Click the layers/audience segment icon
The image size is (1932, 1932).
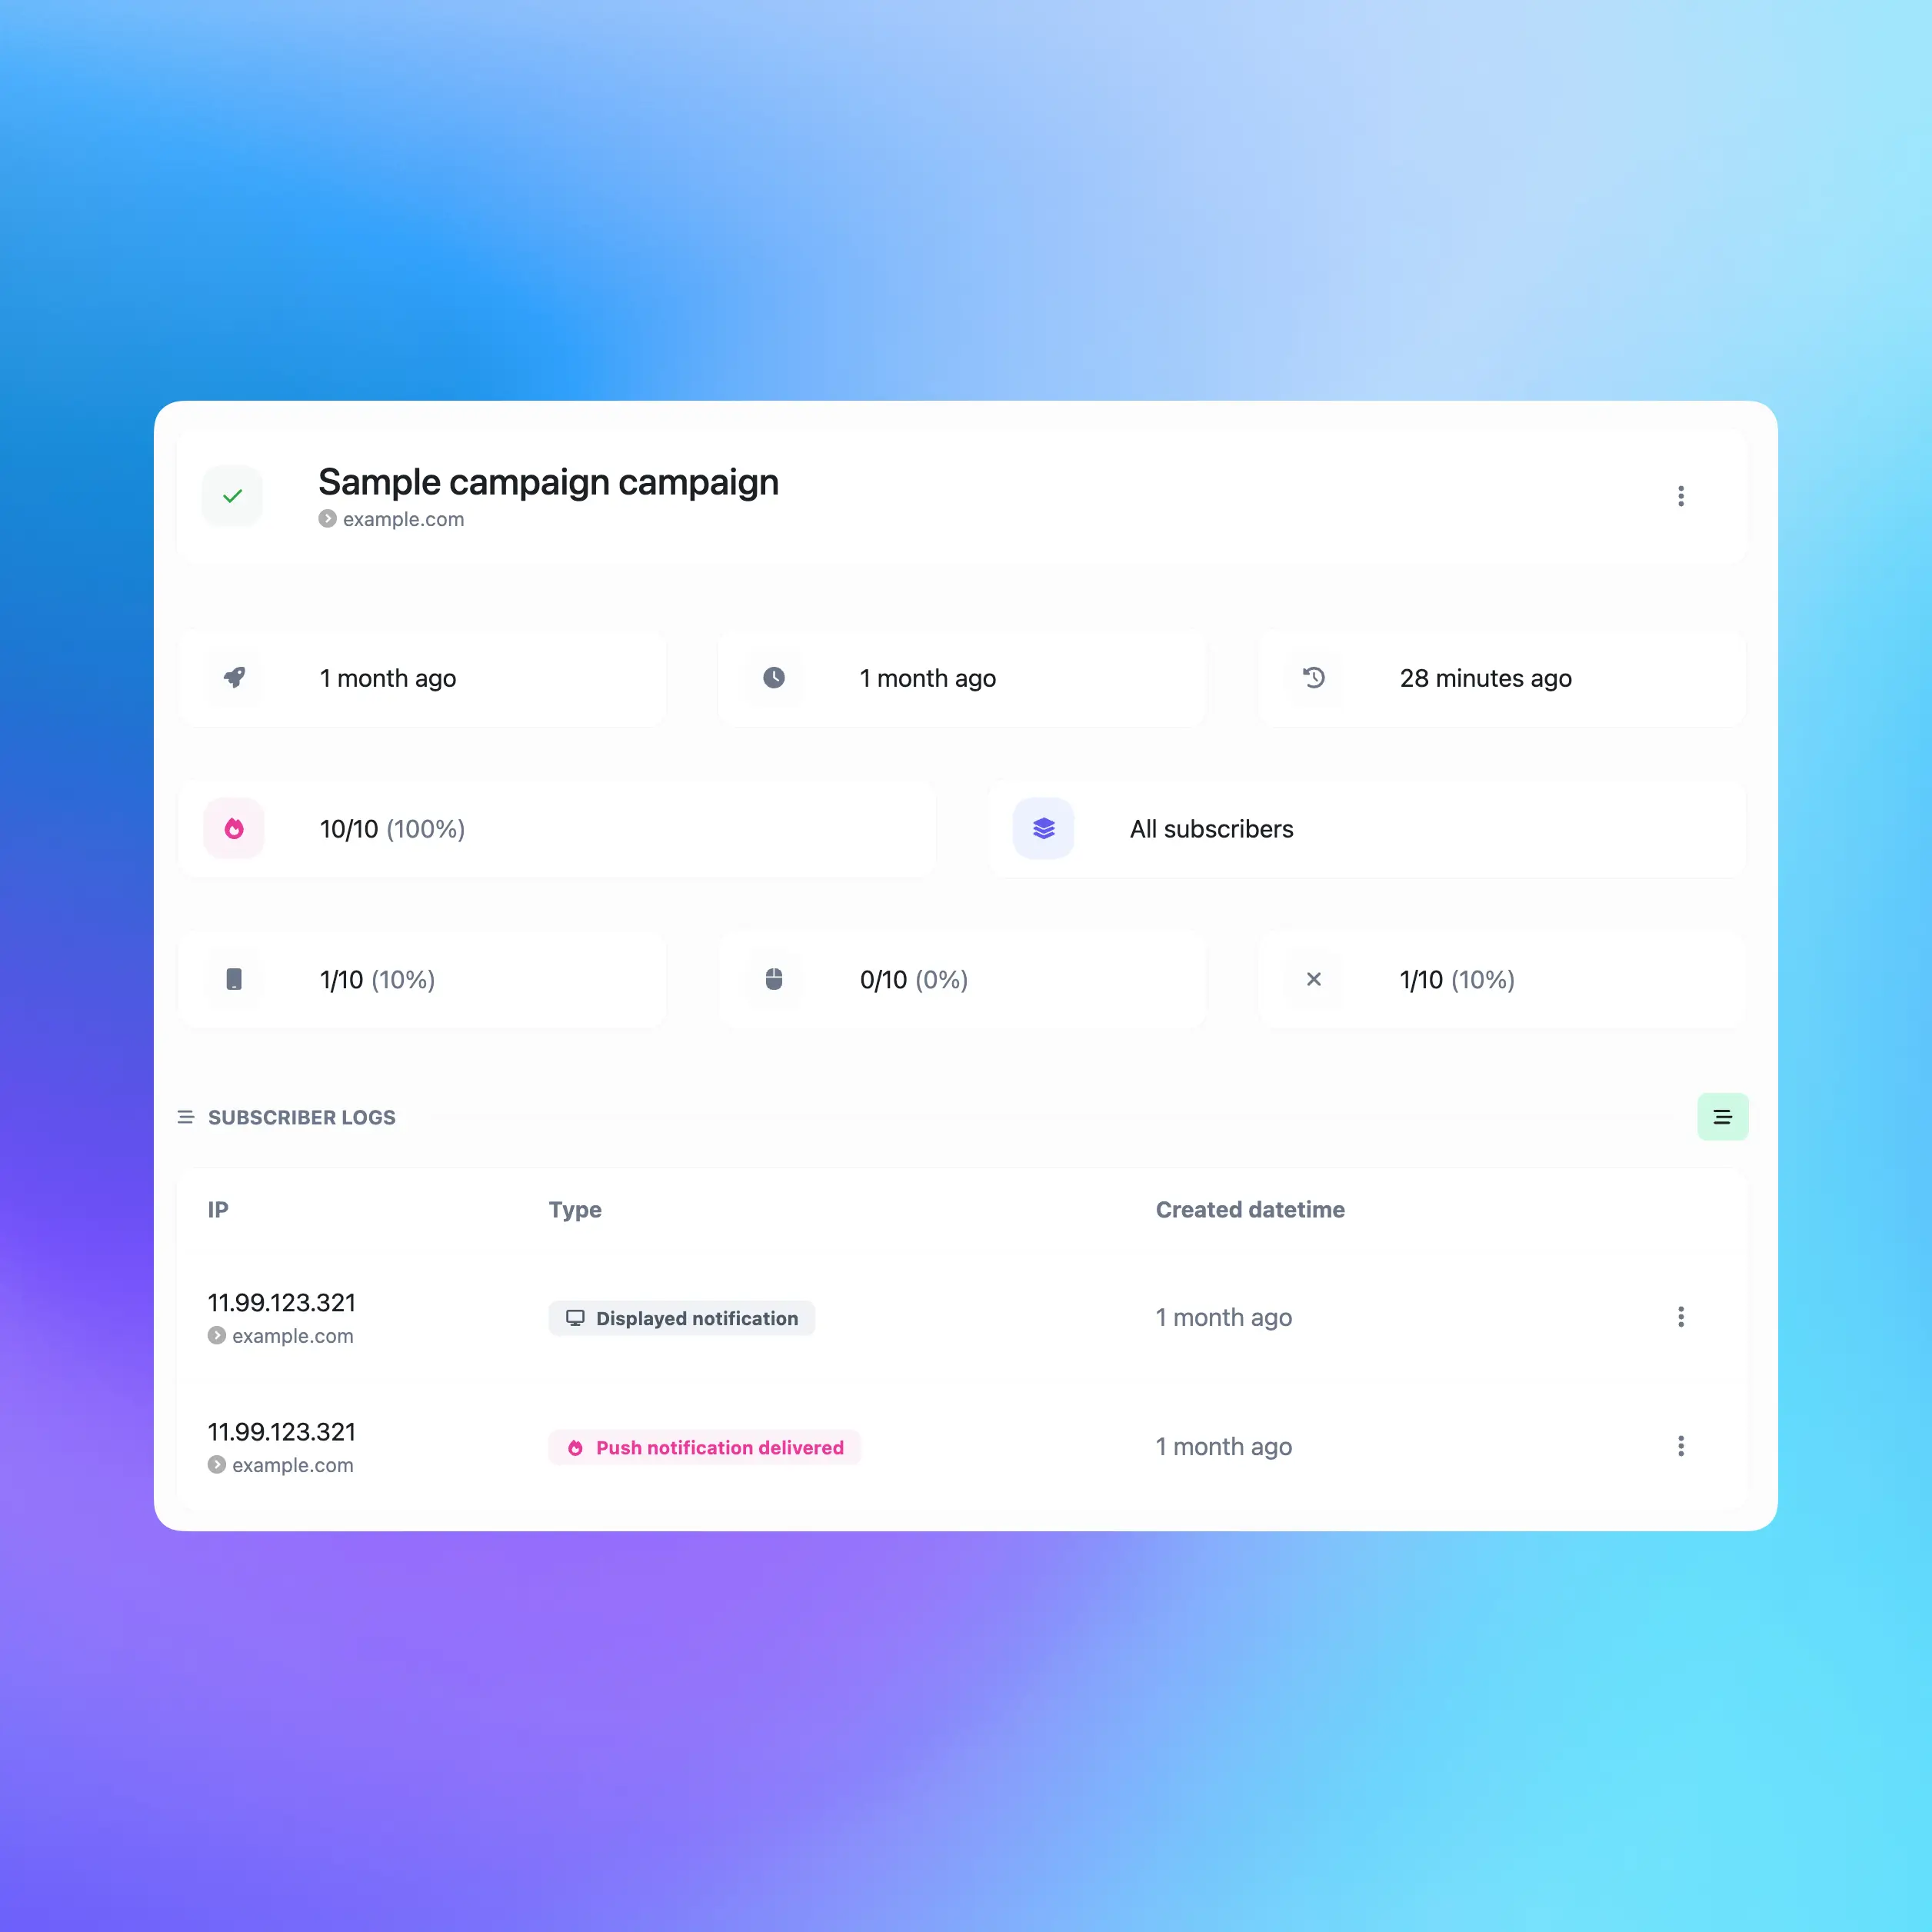[1046, 828]
